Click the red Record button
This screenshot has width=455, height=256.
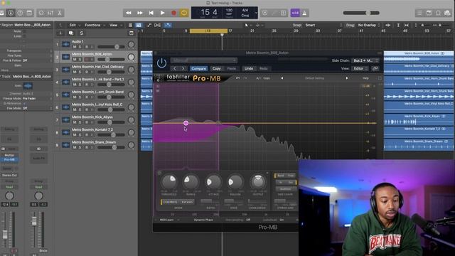coord(173,13)
